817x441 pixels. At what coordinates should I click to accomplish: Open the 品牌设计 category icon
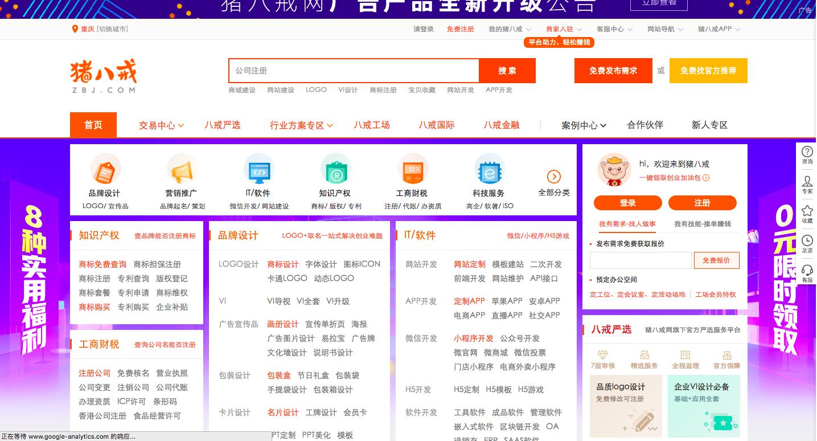[105, 169]
